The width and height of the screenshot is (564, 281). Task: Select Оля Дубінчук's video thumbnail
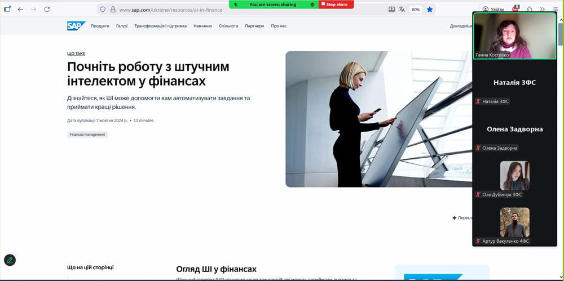coord(514,176)
